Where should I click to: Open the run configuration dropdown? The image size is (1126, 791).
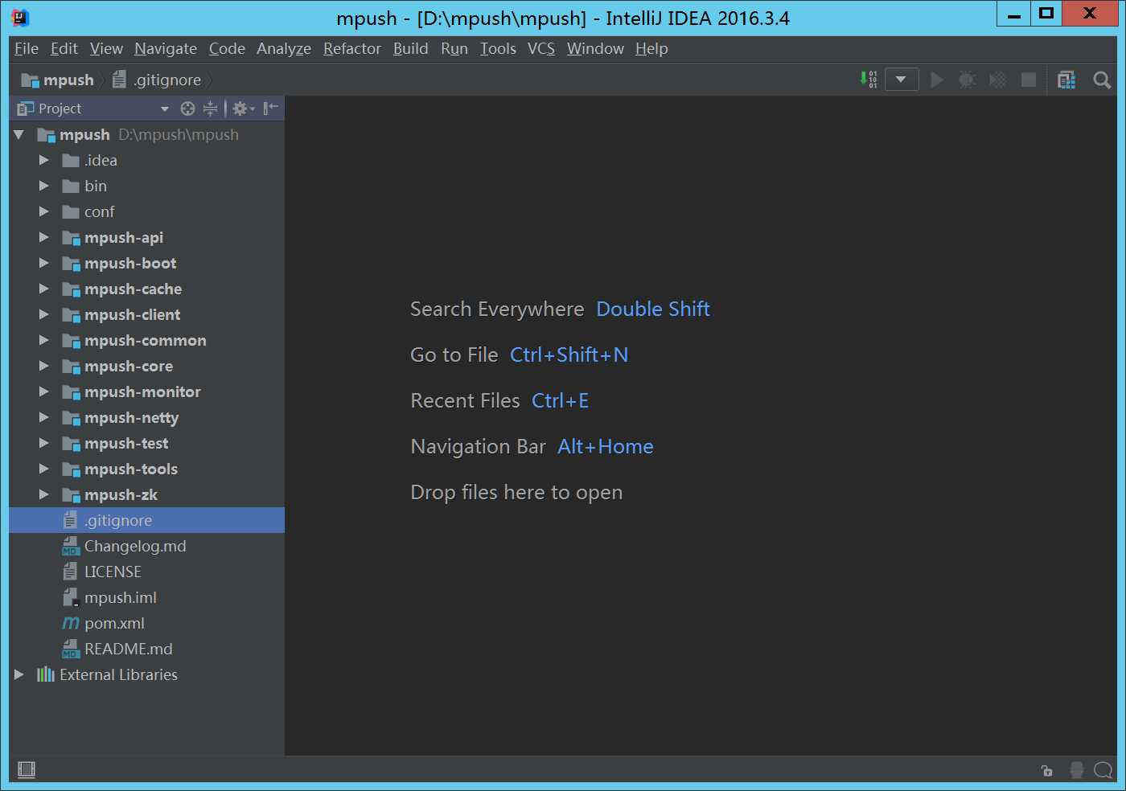(902, 80)
